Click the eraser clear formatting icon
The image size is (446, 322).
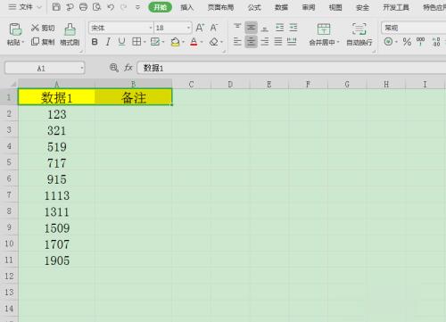click(x=214, y=42)
